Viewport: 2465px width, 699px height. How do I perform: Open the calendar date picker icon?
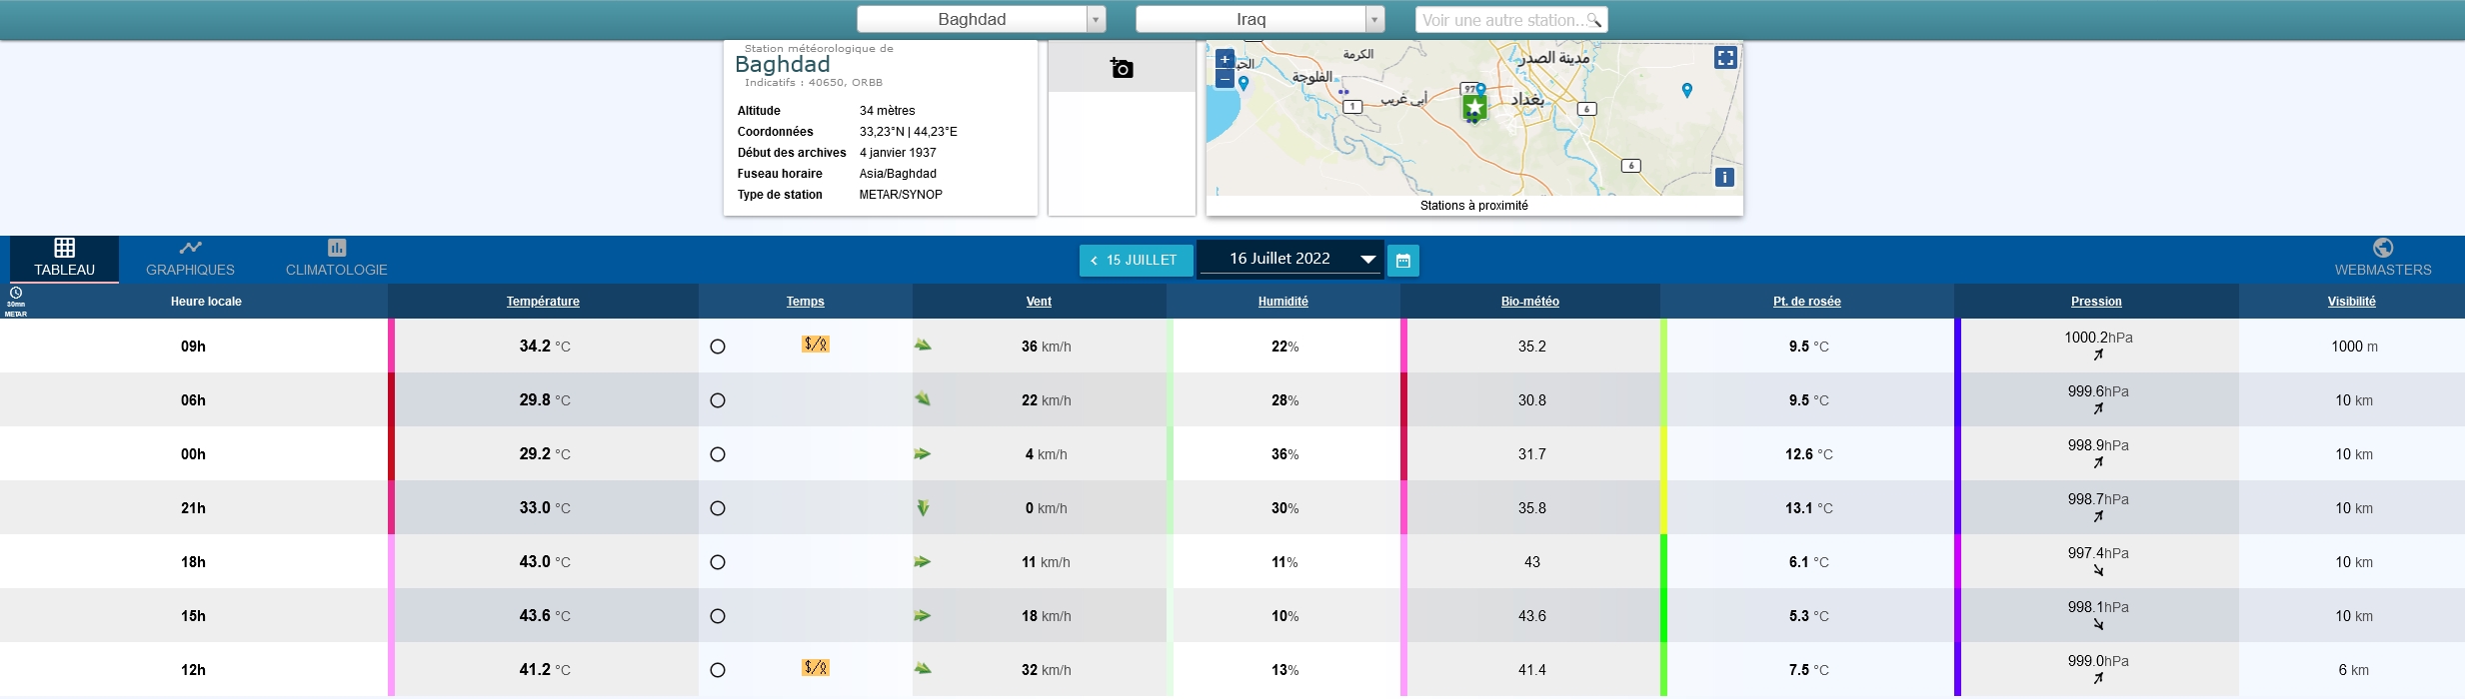click(x=1403, y=261)
